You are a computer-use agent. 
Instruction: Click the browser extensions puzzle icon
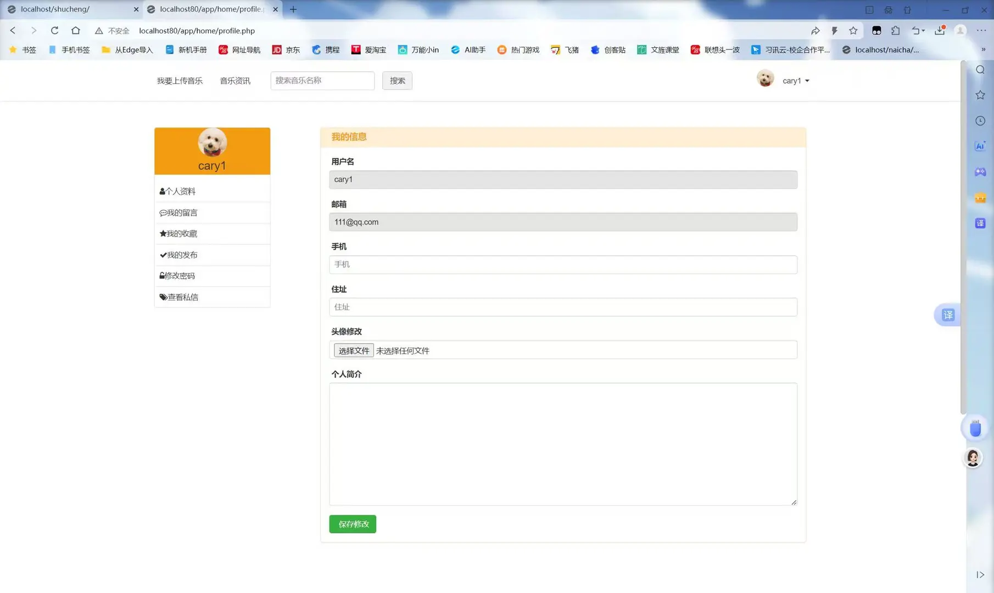[x=896, y=30]
